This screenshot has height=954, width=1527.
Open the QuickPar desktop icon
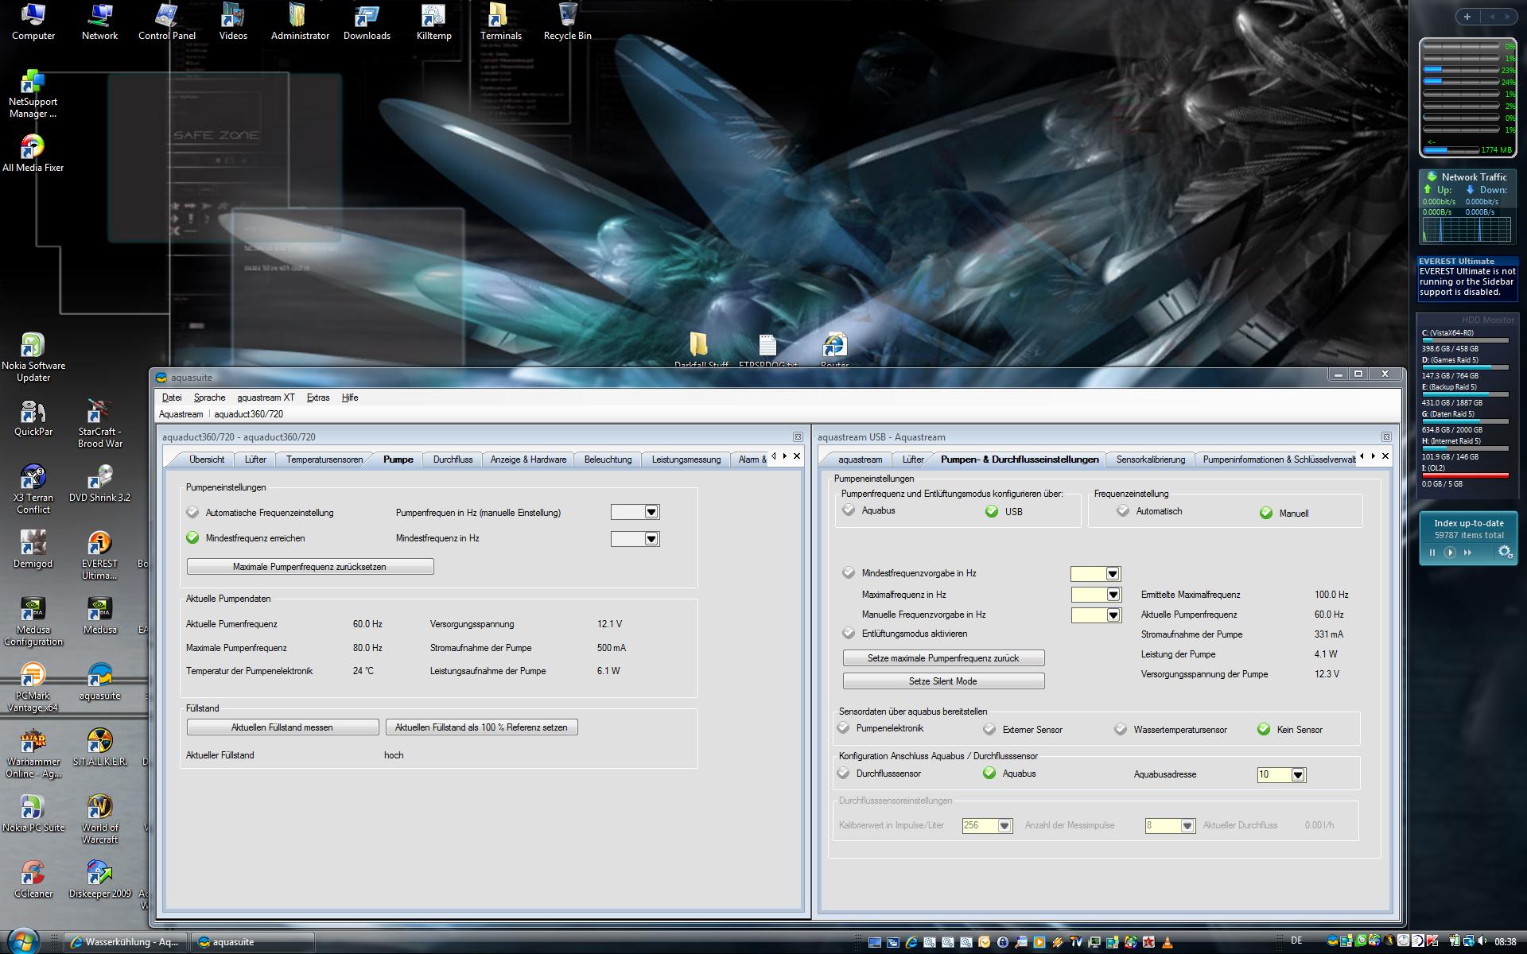[x=33, y=413]
